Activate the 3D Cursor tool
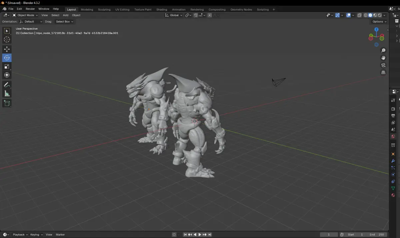400x238 pixels. tap(7, 40)
